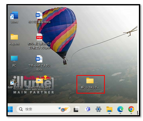Launch Microsoft Teams from the taskbar
The image size is (143, 121).
coord(87,109)
